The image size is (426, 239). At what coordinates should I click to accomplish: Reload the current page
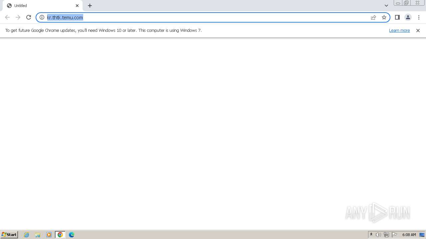tap(29, 17)
